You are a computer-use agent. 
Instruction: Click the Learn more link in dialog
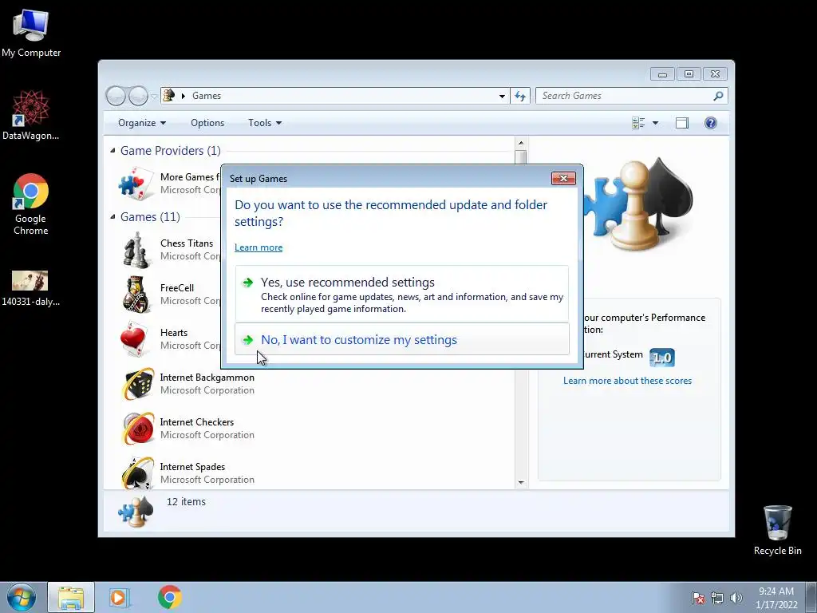point(259,247)
